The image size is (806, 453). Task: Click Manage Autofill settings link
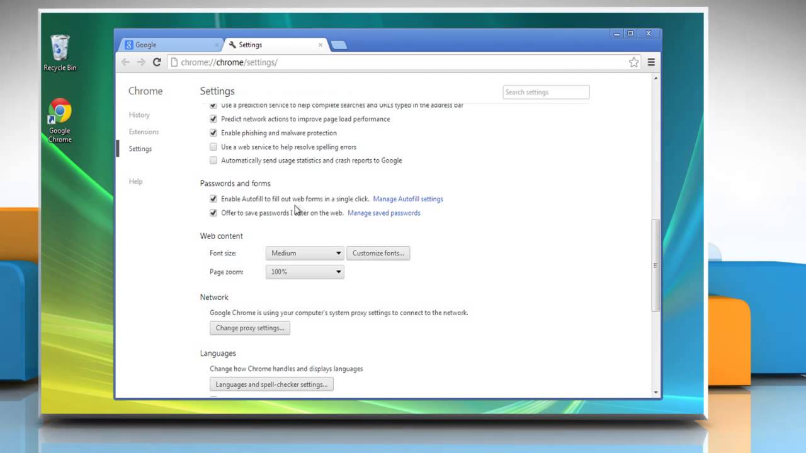point(408,199)
